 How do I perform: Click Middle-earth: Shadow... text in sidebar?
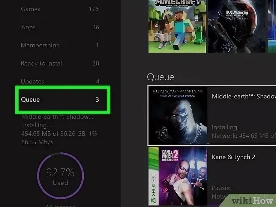coord(57,117)
